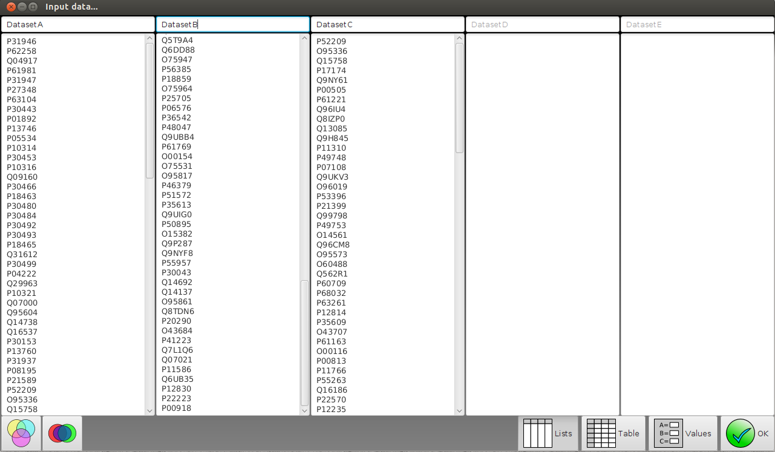Click the up arrow of Dataset C scrollbar
This screenshot has width=775, height=452.
[460, 38]
